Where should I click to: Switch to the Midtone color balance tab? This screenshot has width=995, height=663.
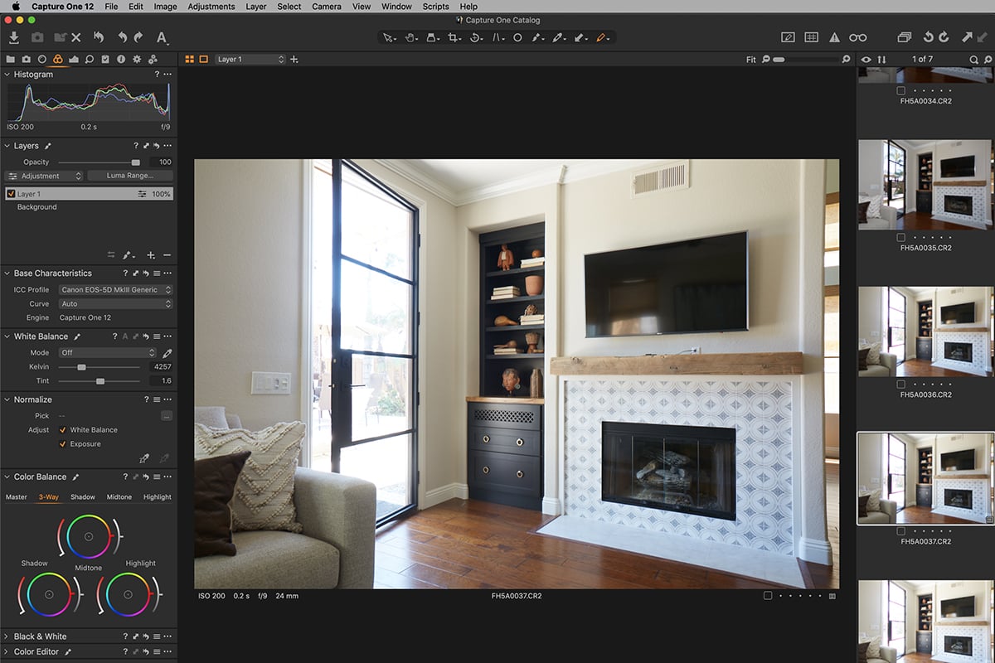pos(119,497)
